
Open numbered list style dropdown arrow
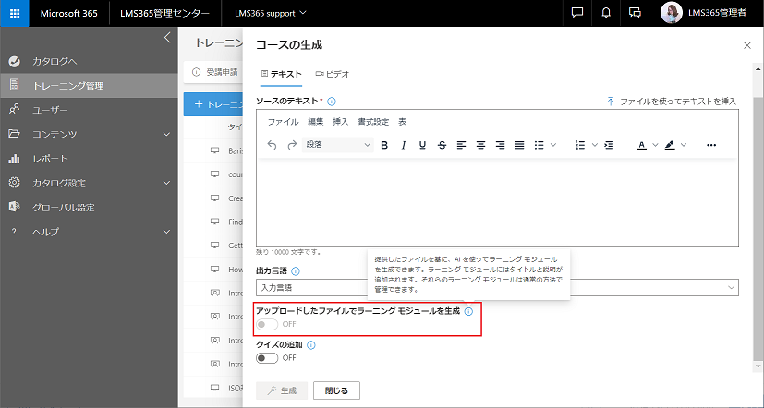click(594, 145)
